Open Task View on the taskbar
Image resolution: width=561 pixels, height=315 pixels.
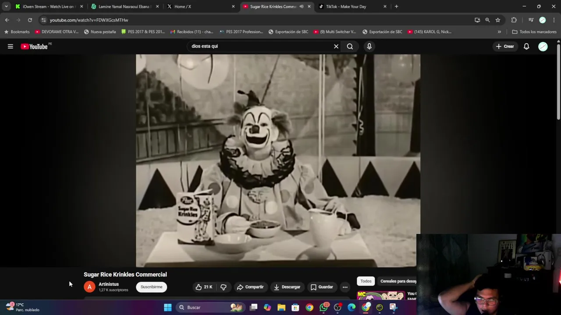[x=253, y=308]
